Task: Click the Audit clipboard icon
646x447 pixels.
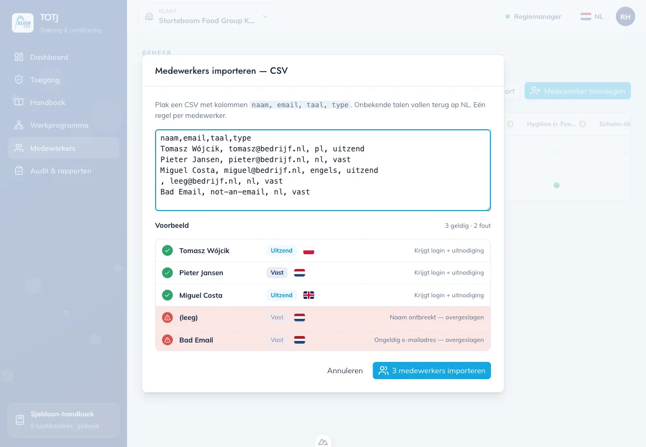Action: (19, 171)
